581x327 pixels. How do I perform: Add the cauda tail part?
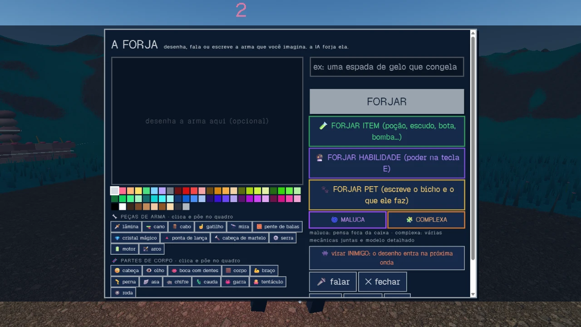(x=207, y=282)
